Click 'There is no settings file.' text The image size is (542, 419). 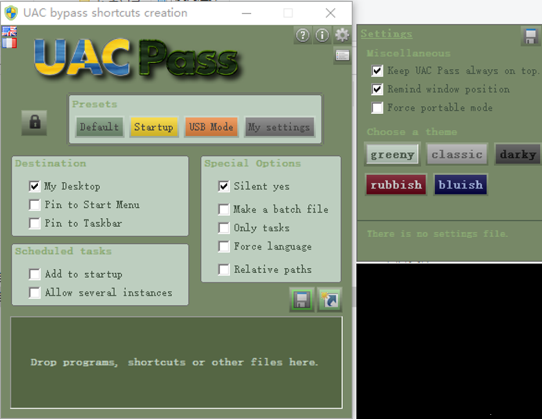437,234
